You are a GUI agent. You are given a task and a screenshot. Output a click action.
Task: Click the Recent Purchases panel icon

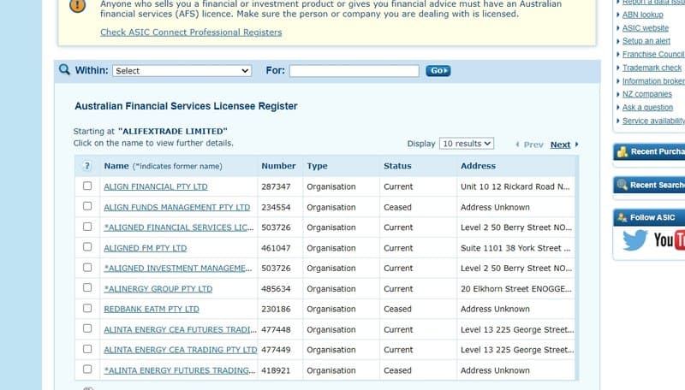(622, 152)
